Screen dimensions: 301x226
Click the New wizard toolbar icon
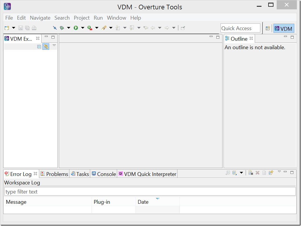[7, 28]
